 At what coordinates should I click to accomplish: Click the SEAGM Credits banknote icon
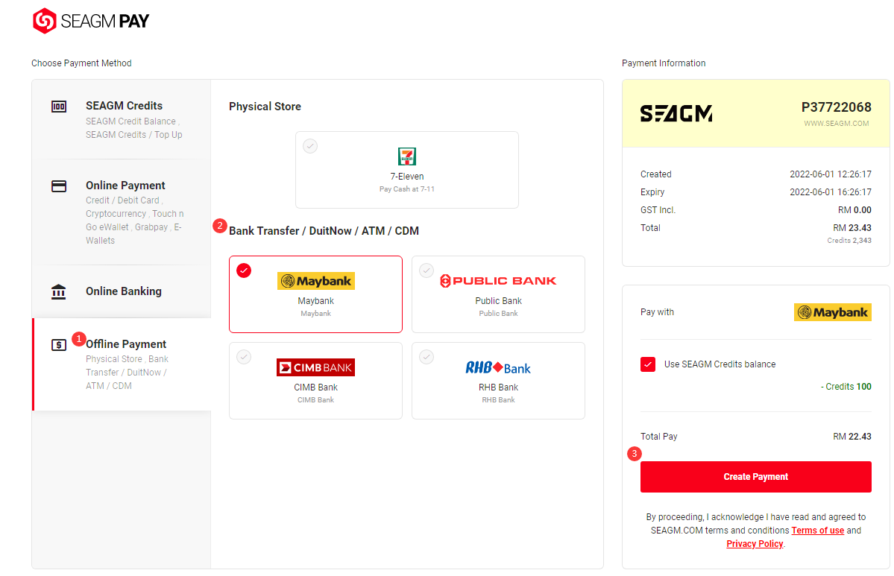pyautogui.click(x=59, y=107)
